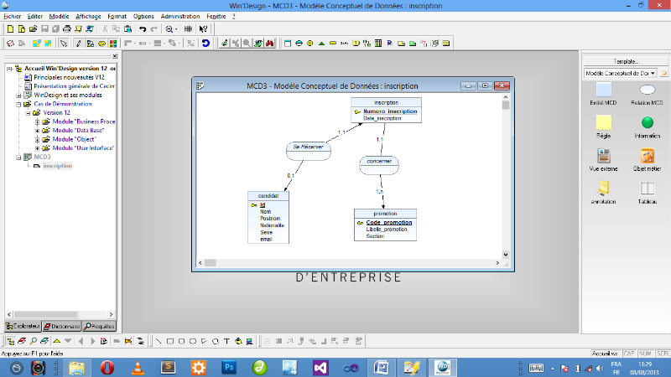
Task: Select the Relation MCD palette icon
Action: point(647,90)
